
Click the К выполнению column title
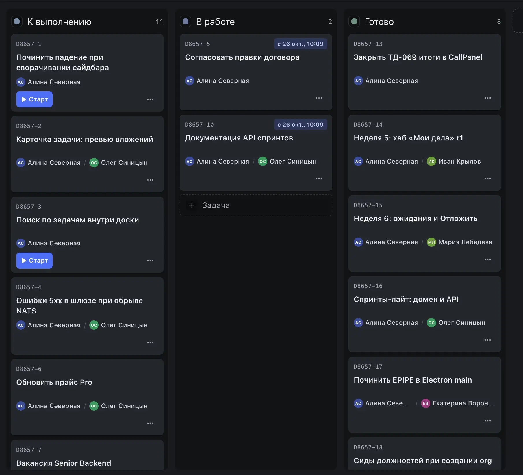(x=59, y=22)
